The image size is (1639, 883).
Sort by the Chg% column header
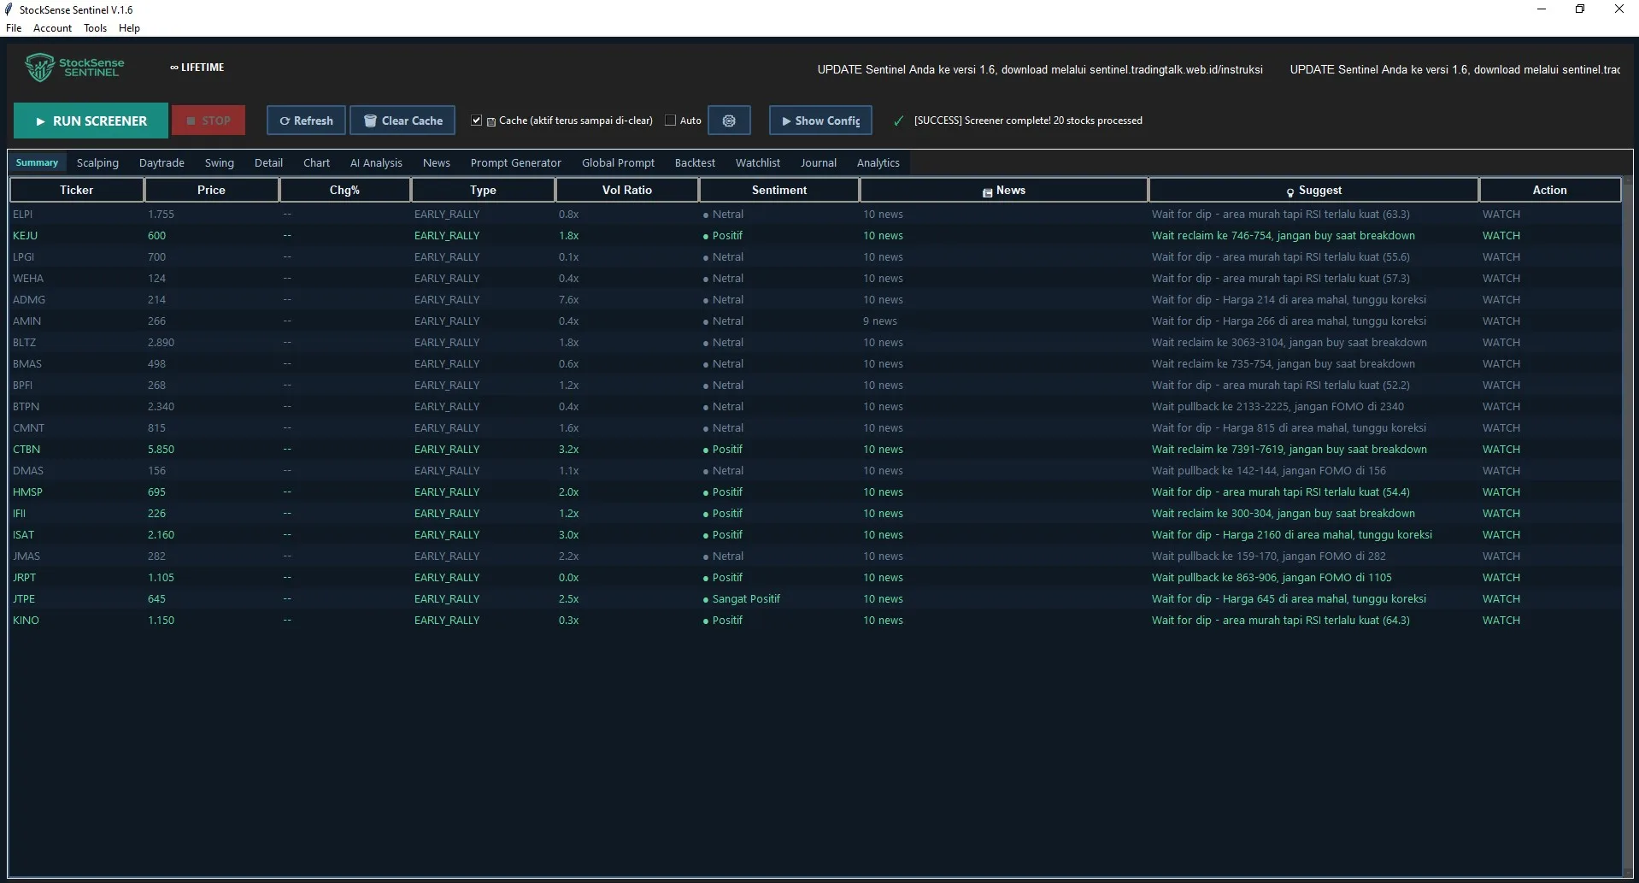coord(344,190)
